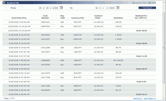The width and height of the screenshot is (166, 101).
Task: Click deal rate 156.06
Action: coord(118,73)
